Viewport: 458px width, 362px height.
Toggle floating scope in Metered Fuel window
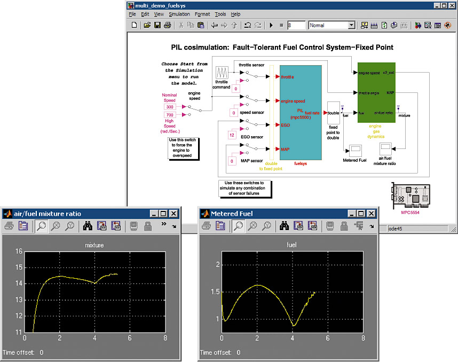[330, 226]
